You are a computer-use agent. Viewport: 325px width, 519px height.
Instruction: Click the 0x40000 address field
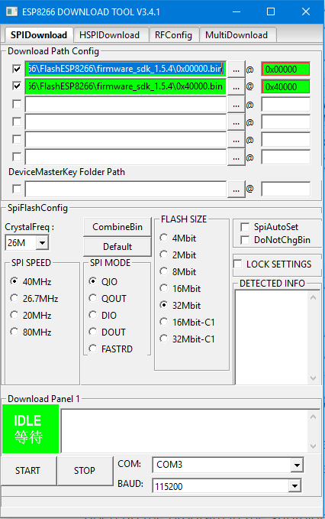point(285,86)
